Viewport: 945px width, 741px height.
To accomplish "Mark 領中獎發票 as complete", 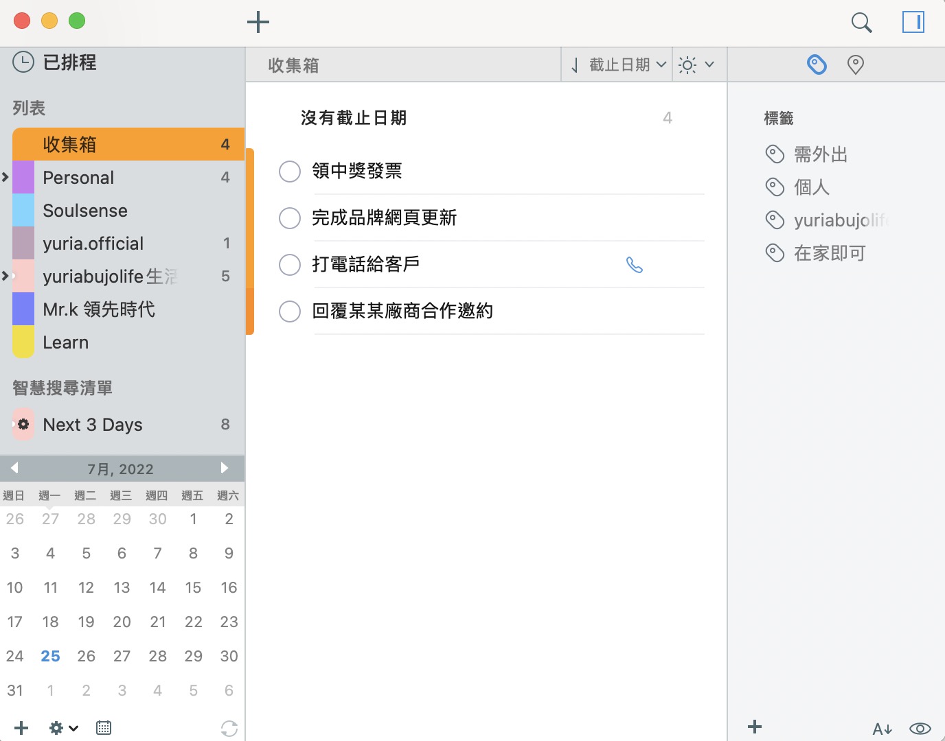I will (290, 172).
